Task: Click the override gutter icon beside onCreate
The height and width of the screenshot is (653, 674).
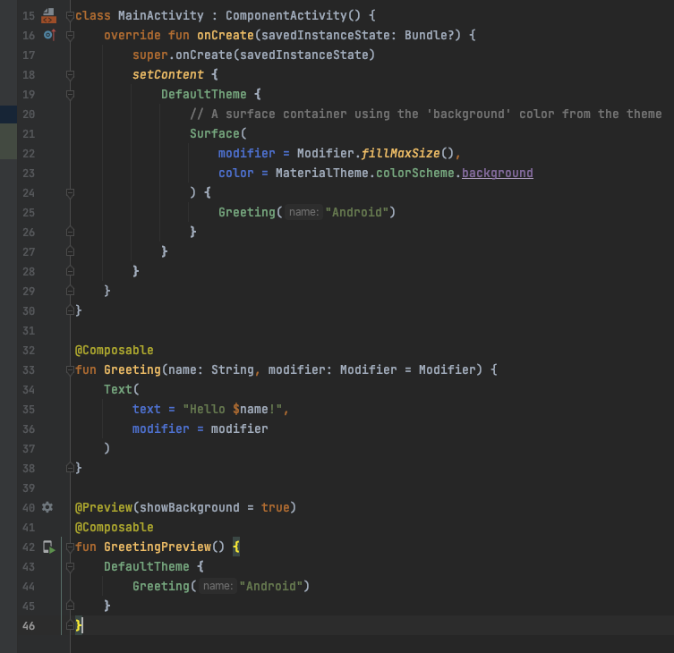Action: point(49,35)
